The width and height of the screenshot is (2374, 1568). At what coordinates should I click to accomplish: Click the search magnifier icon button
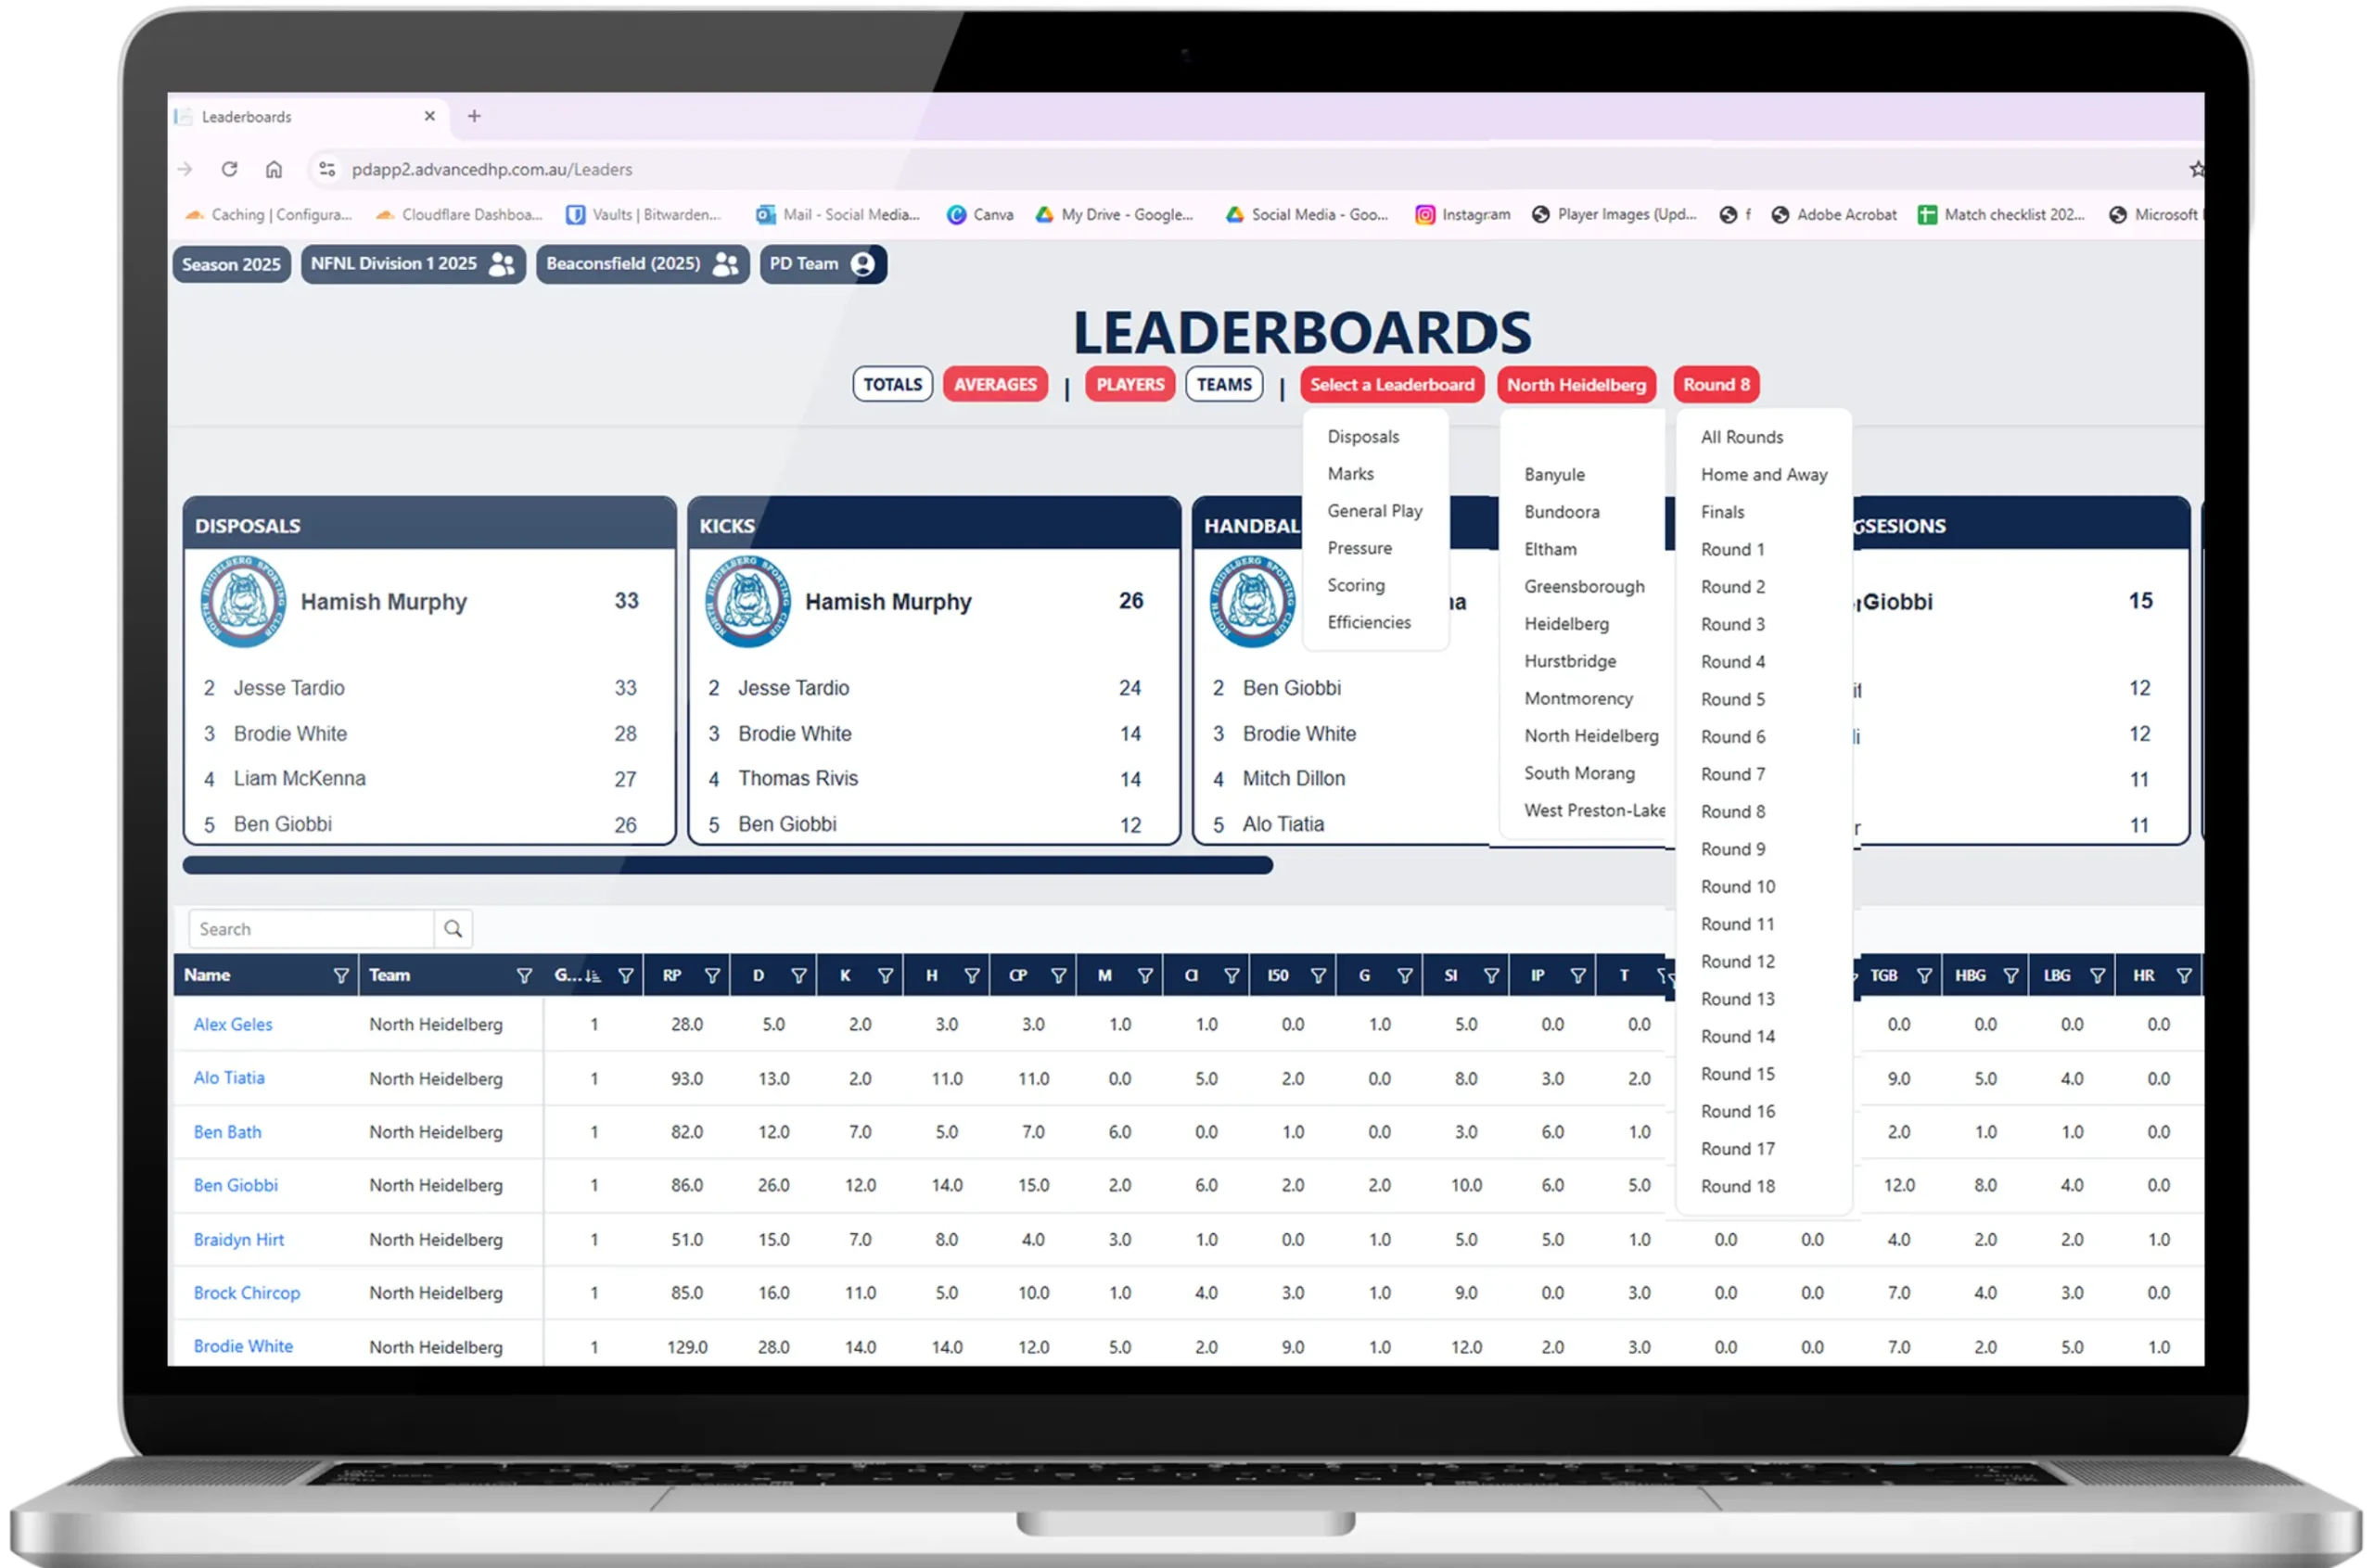(453, 929)
